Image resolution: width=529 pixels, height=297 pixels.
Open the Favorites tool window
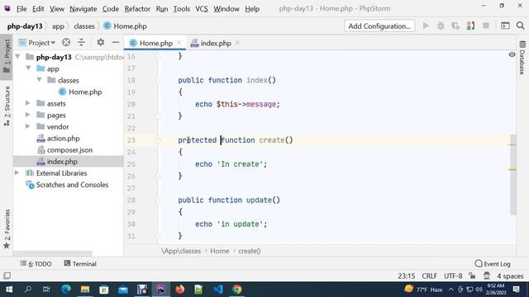tap(7, 229)
